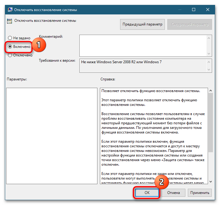
Task: Close the dialog window
Action: [208, 10]
